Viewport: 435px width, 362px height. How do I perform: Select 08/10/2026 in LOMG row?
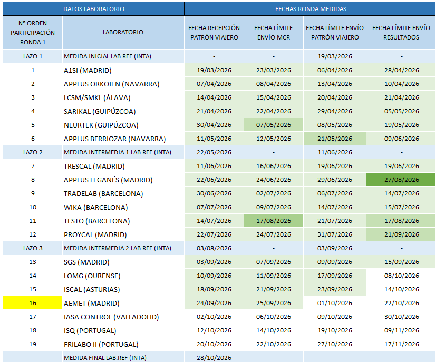[x=401, y=276]
